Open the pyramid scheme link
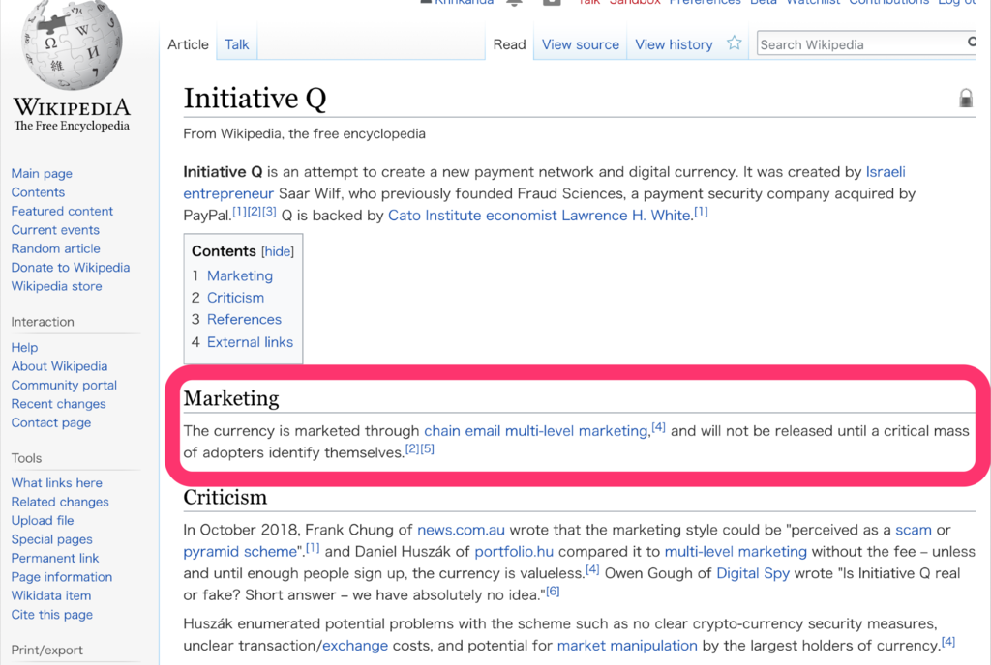991x665 pixels. point(240,552)
